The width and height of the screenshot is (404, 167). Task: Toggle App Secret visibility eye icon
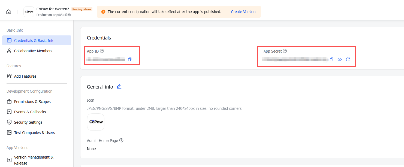point(340,59)
